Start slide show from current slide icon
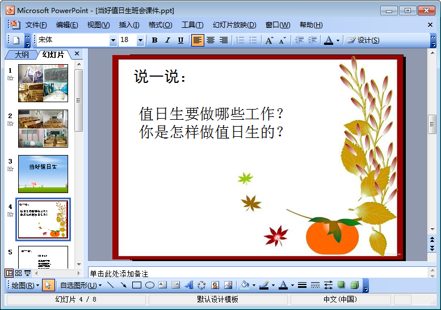Image resolution: width=441 pixels, height=310 pixels. click(x=27, y=273)
